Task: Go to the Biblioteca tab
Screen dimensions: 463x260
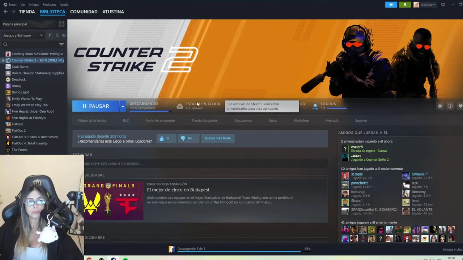Action: 52,12
